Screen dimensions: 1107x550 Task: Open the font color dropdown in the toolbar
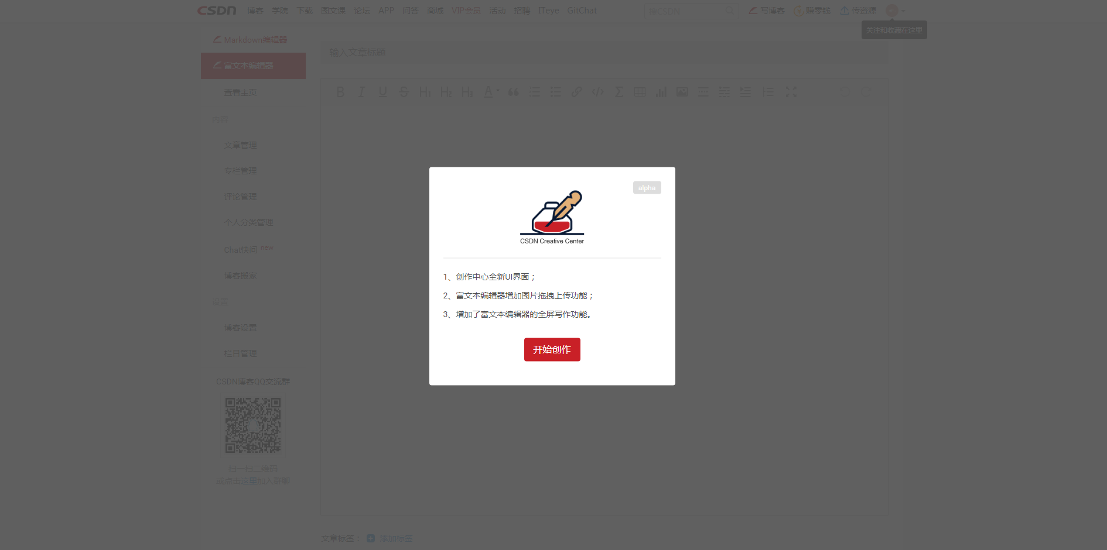[x=491, y=92]
